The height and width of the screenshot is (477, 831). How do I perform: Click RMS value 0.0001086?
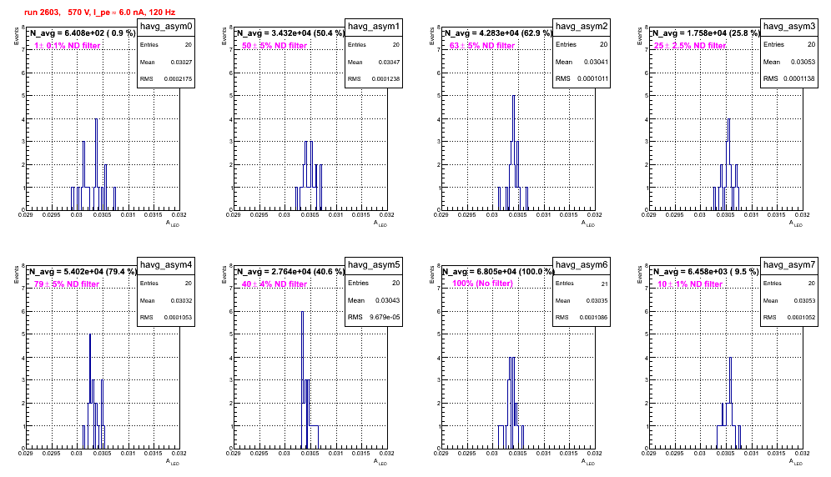[593, 318]
